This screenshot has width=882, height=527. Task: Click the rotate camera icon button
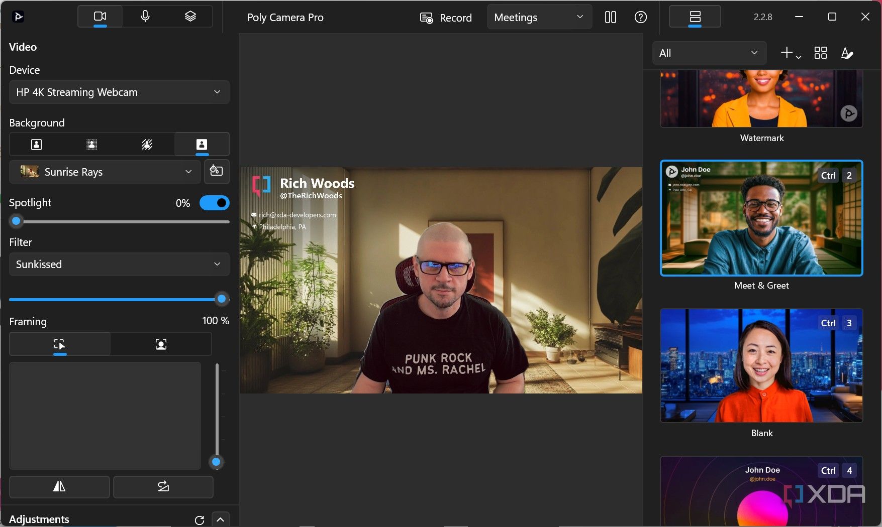tap(163, 486)
